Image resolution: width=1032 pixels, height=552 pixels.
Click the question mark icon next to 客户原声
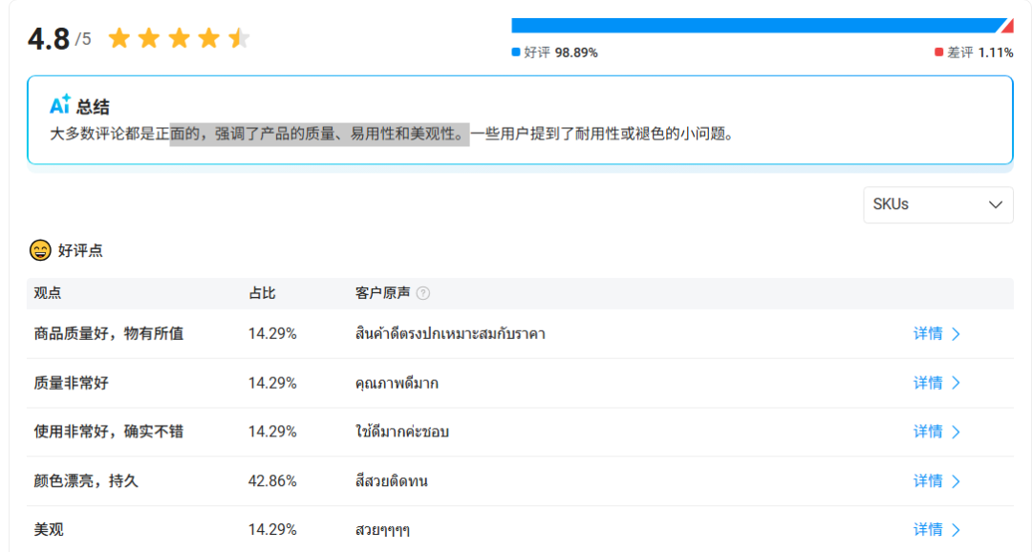[421, 293]
